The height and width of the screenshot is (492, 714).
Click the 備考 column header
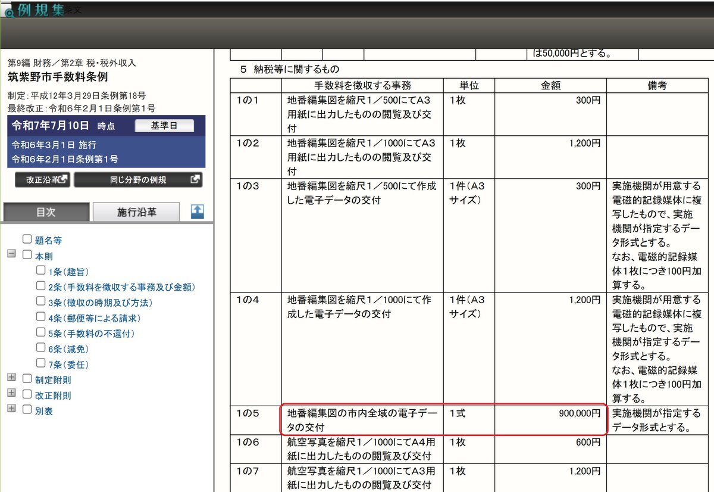click(657, 86)
